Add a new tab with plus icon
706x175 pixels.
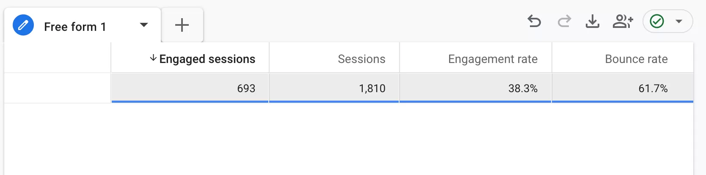182,25
